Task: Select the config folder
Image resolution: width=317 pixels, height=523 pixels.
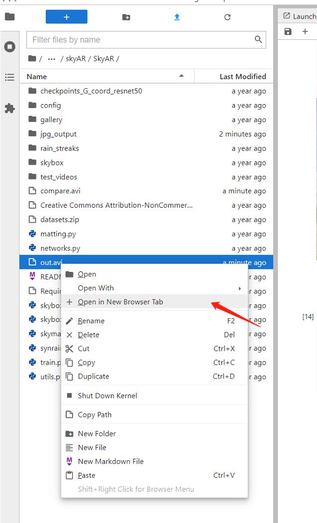Action: click(146, 106)
